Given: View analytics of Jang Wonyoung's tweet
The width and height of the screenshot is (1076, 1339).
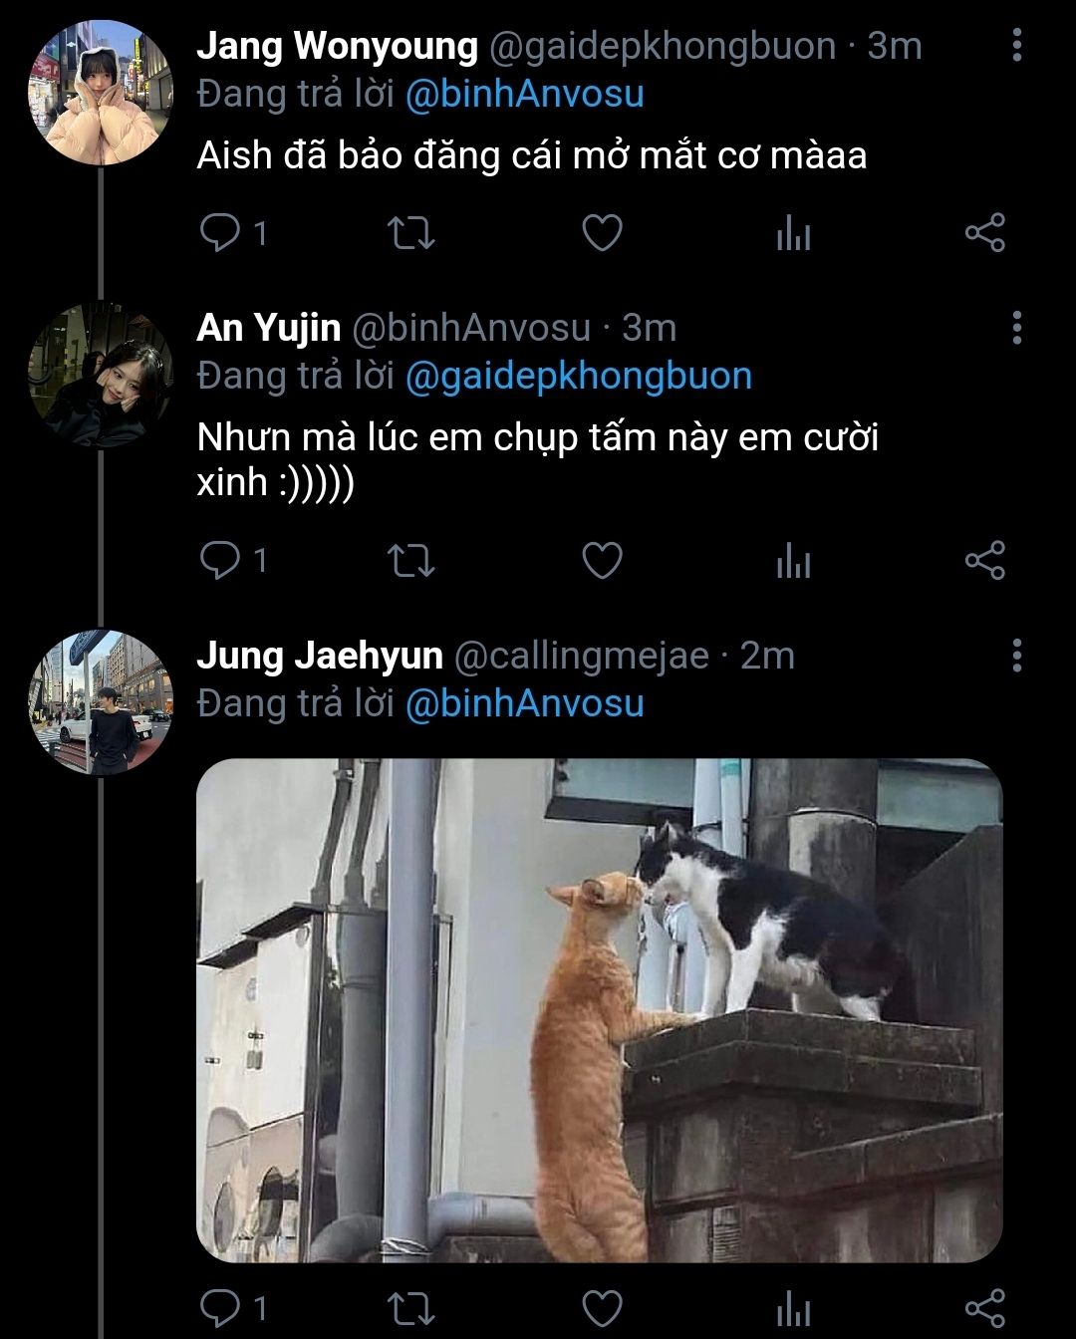Looking at the screenshot, I should point(793,234).
